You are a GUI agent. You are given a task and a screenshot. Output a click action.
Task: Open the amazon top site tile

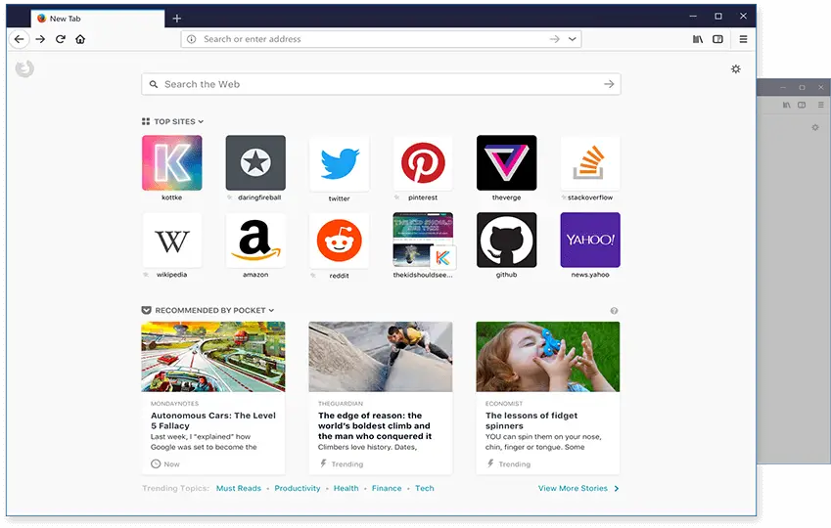(x=255, y=240)
